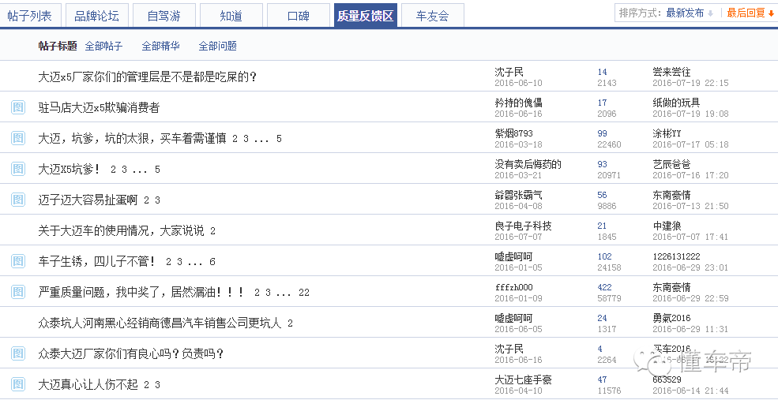Open author profile 大迈七座手豪
The width and height of the screenshot is (778, 400).
(523, 379)
